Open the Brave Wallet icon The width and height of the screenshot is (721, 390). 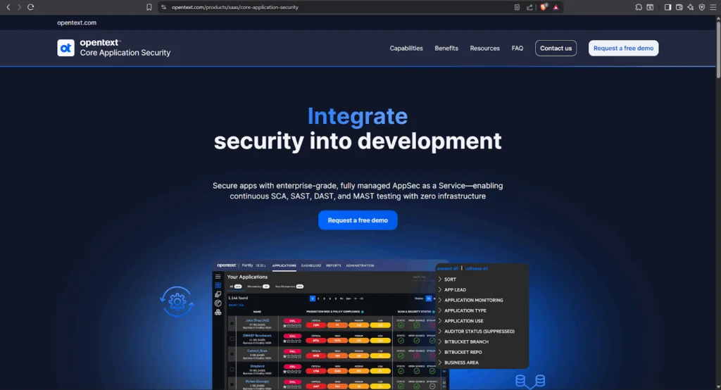pos(679,7)
